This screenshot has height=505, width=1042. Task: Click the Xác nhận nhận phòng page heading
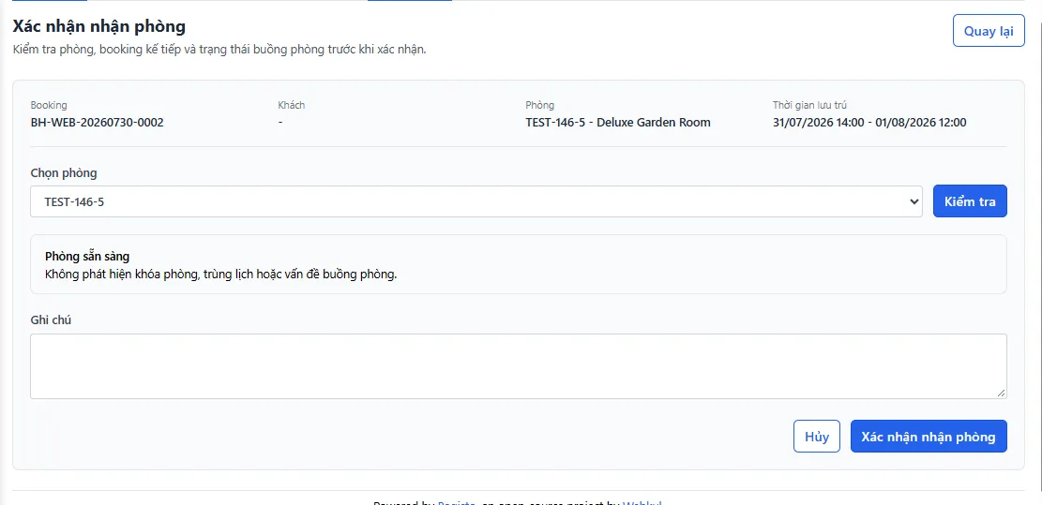pyautogui.click(x=99, y=26)
